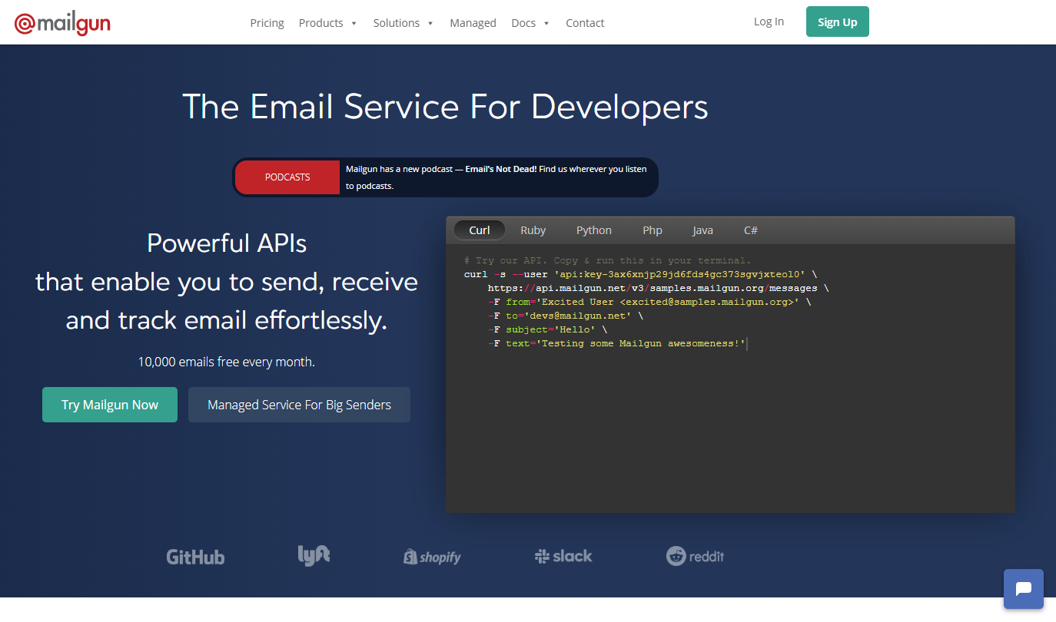The height and width of the screenshot is (622, 1056).
Task: Click the Lyft customer logo
Action: click(x=314, y=555)
